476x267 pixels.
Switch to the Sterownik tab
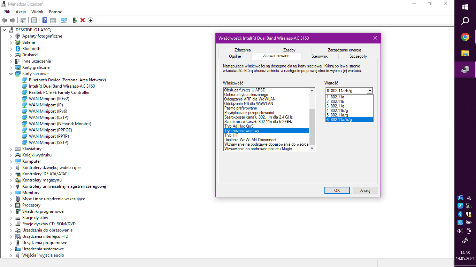[320, 56]
